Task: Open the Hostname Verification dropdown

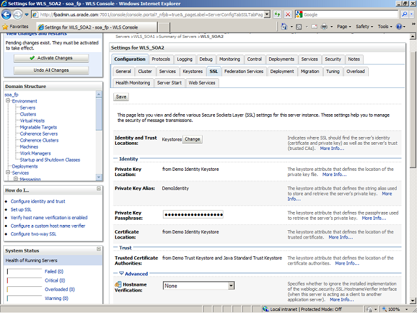Action: (231, 286)
